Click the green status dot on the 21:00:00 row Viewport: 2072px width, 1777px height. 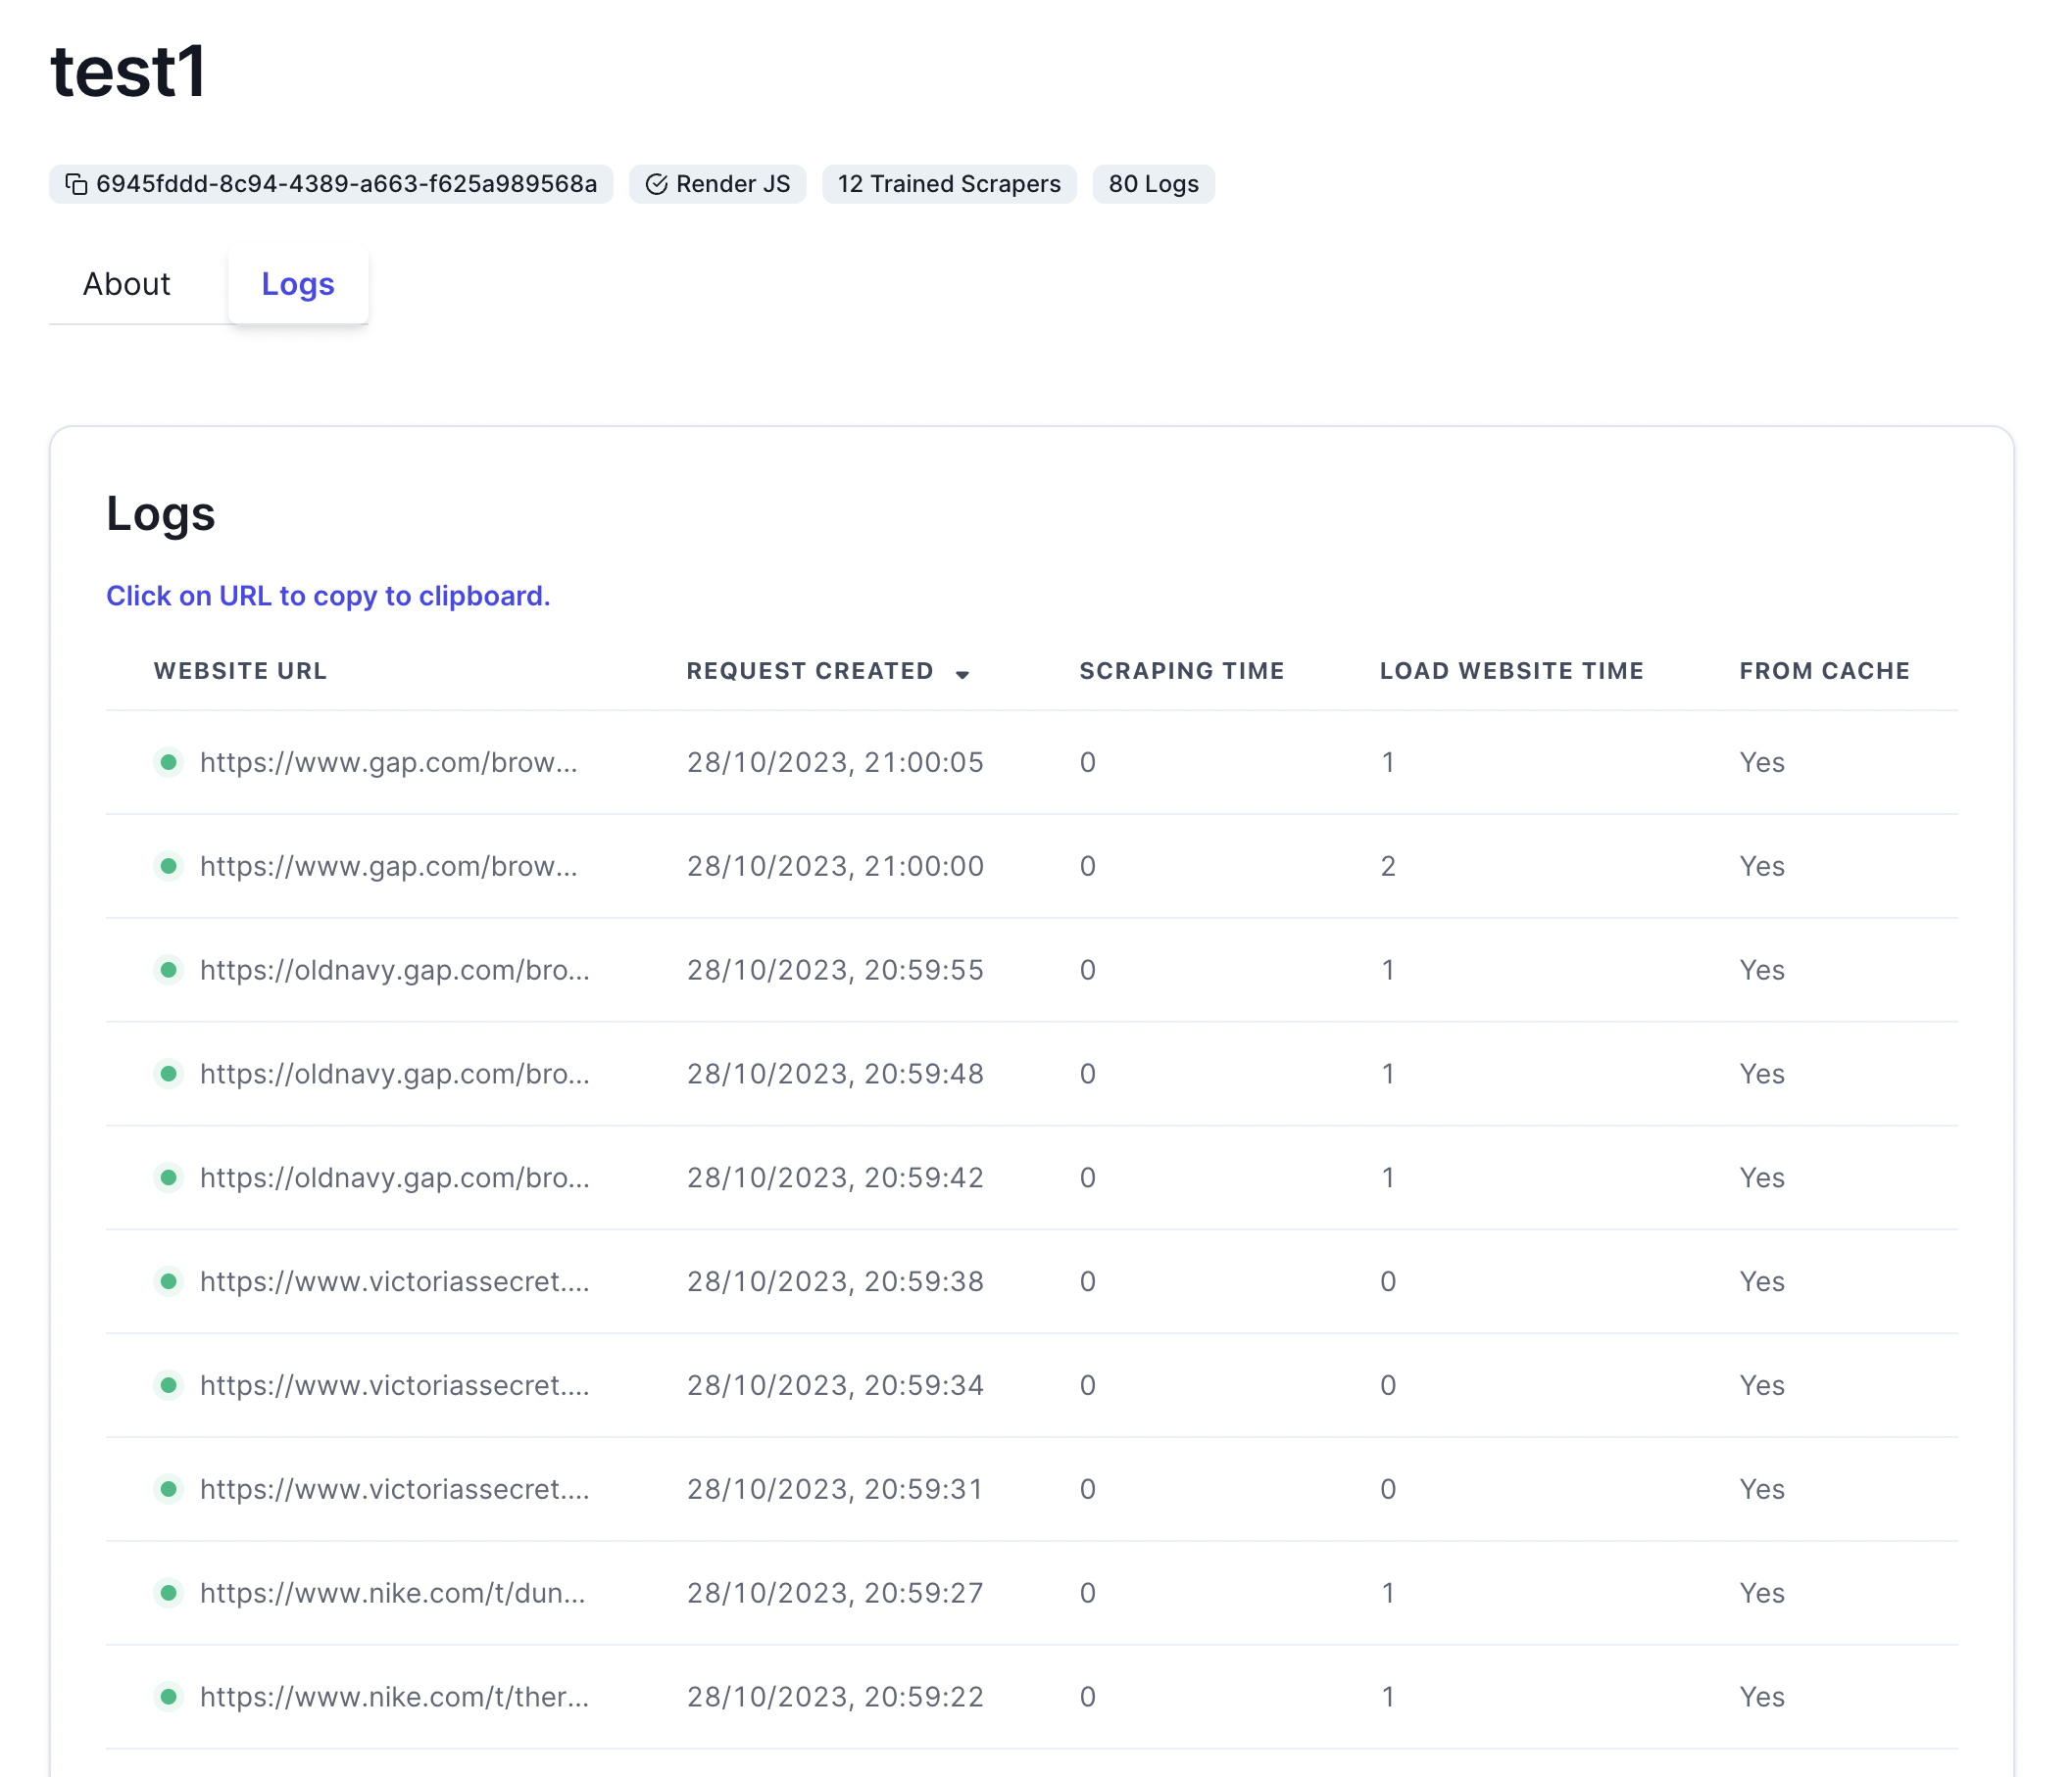169,866
